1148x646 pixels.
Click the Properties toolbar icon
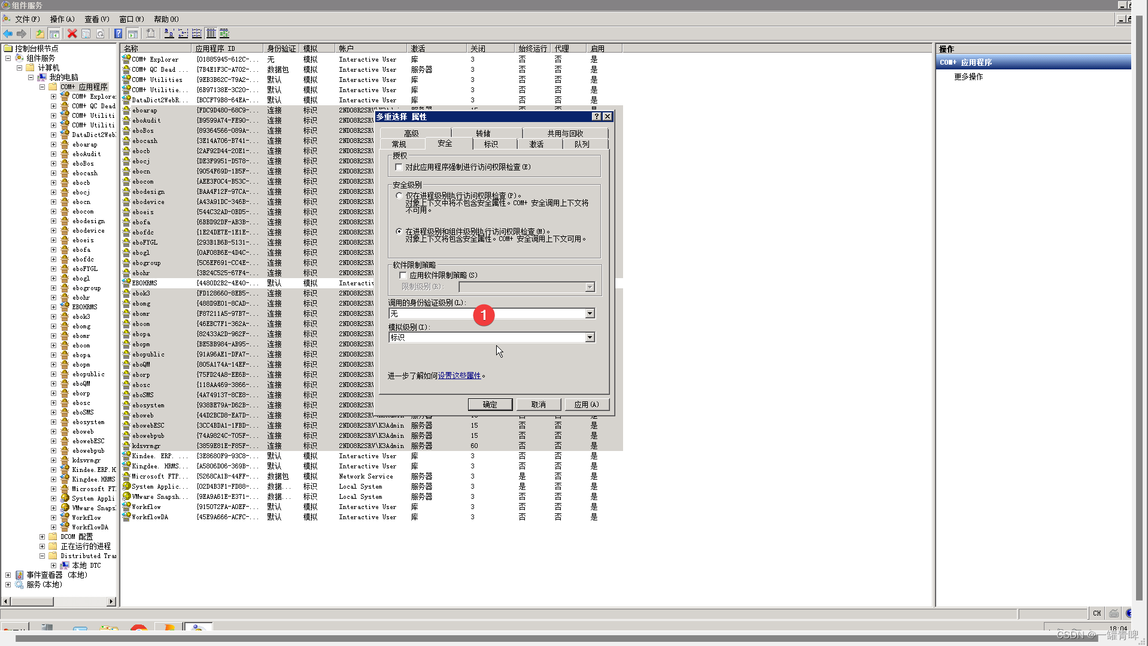point(86,33)
